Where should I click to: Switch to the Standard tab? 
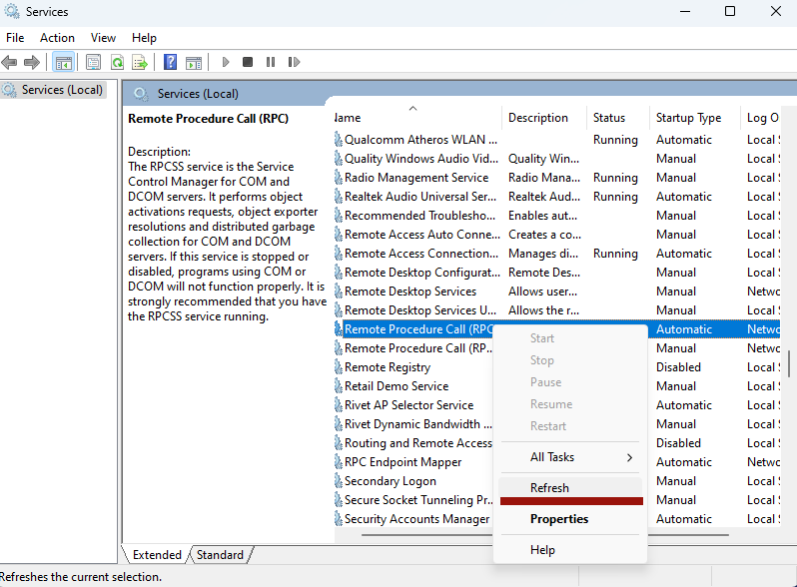tap(220, 555)
